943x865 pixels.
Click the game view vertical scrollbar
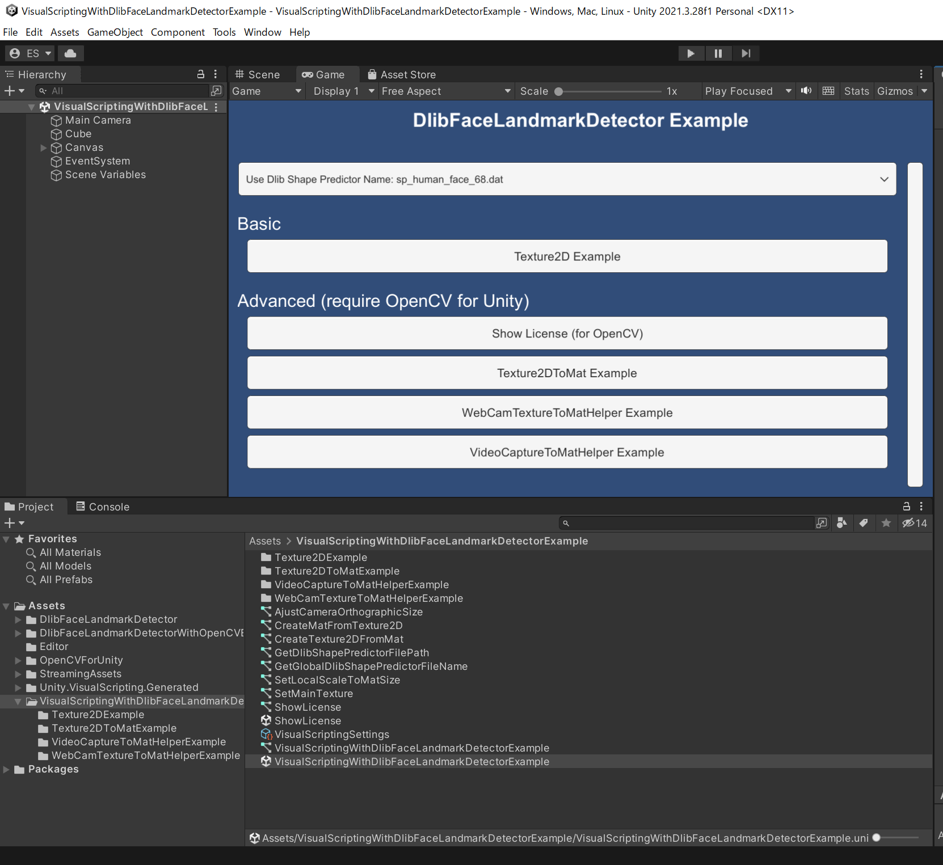[x=915, y=324]
